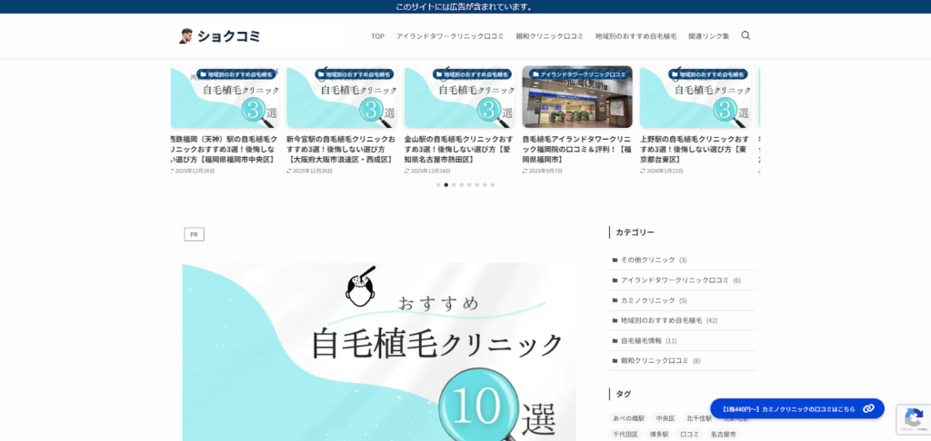Open the 新今宮駅 clinic article title
The width and height of the screenshot is (931, 441).
[341, 150]
